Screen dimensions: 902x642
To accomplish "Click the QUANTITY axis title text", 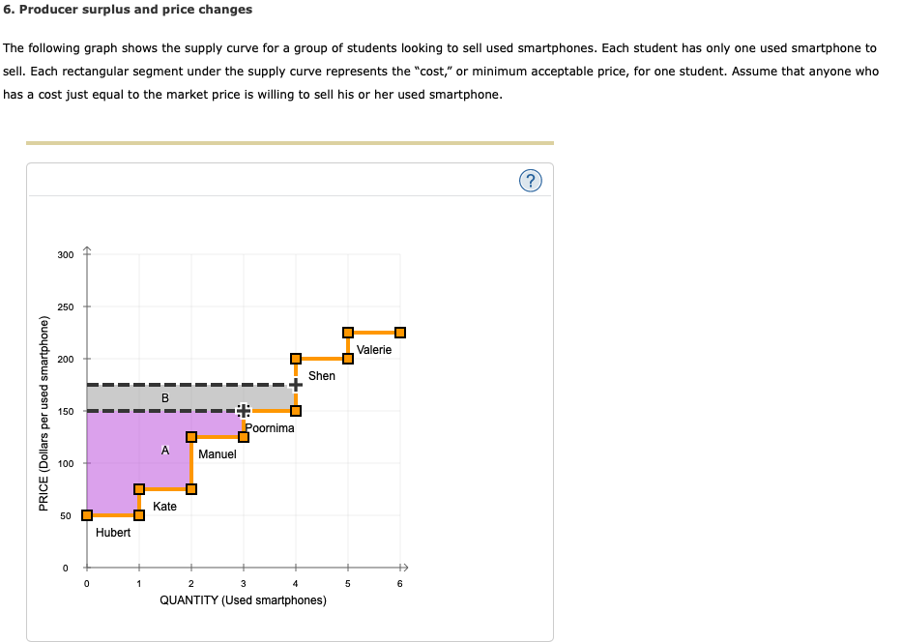I will pos(243,599).
